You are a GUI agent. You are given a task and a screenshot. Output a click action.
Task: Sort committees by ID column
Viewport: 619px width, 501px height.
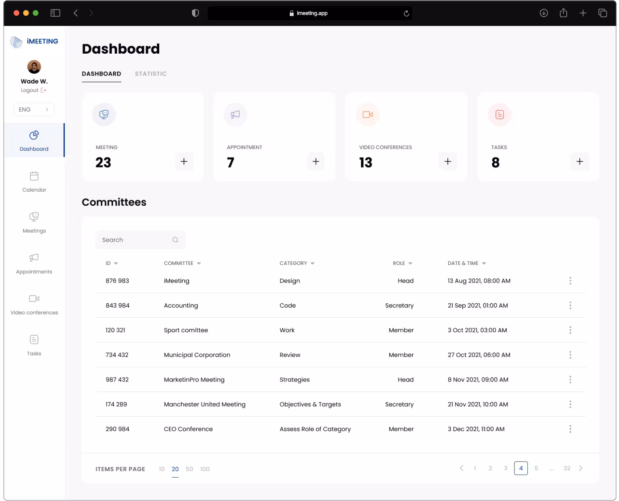click(x=112, y=263)
